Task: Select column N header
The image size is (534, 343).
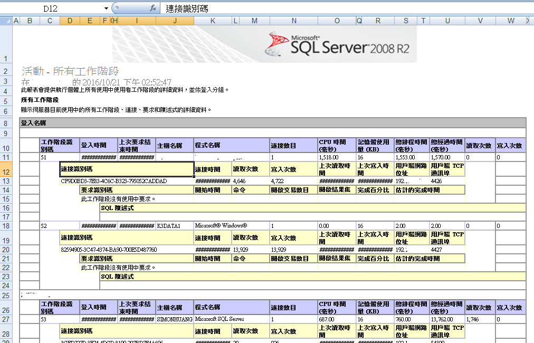Action: pos(294,21)
